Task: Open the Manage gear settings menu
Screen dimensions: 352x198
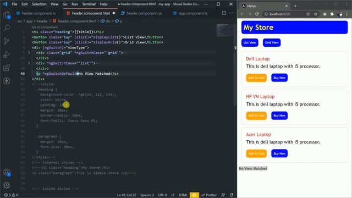Action: coord(7,185)
